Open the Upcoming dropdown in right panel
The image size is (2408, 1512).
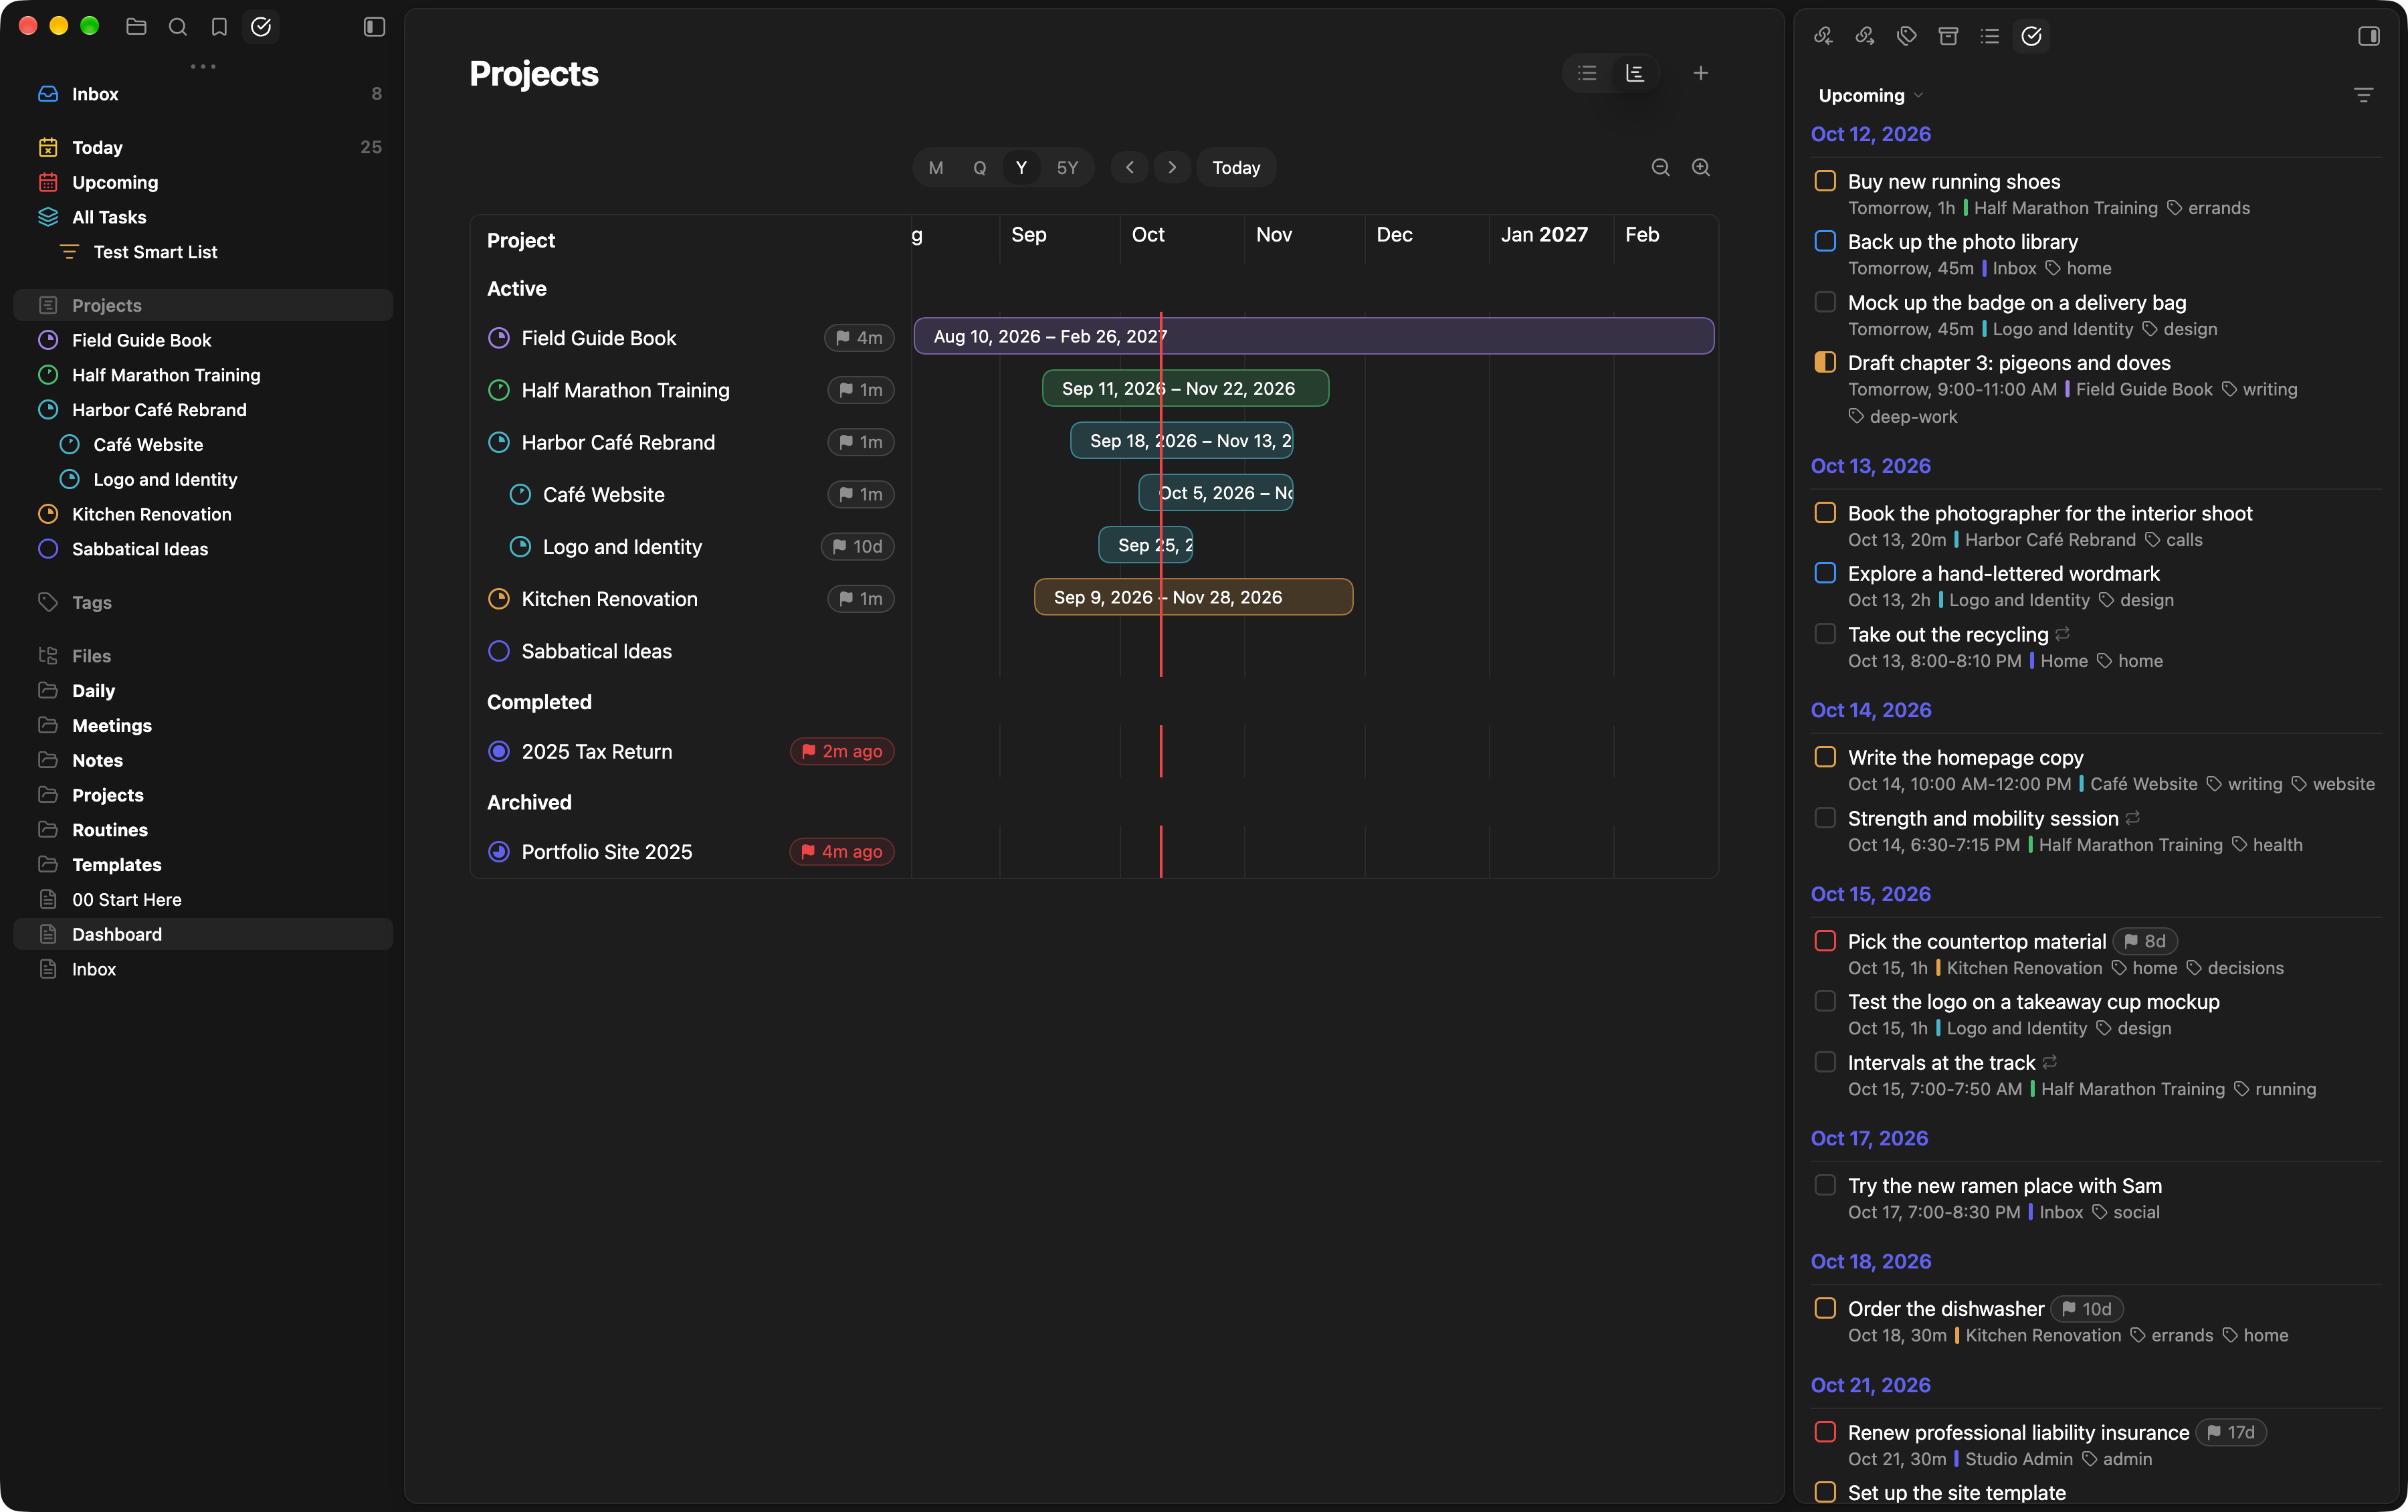(1870, 95)
